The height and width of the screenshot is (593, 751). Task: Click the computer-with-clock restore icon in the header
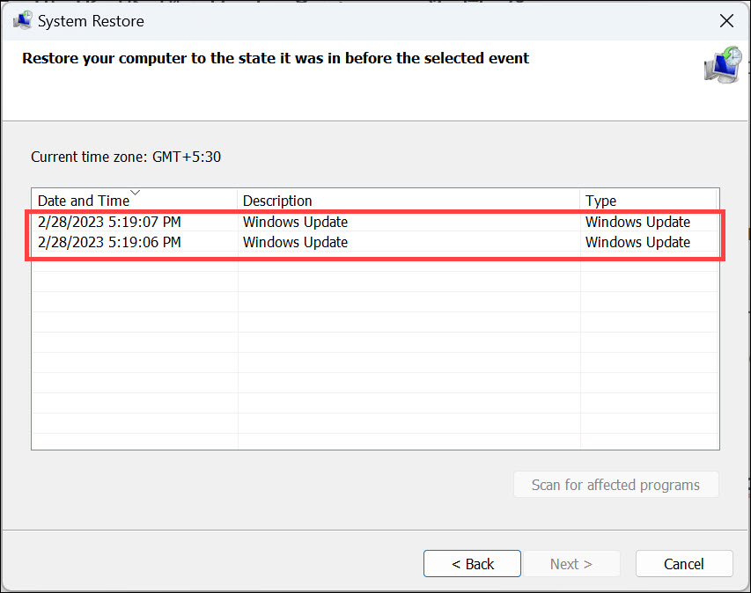point(723,66)
